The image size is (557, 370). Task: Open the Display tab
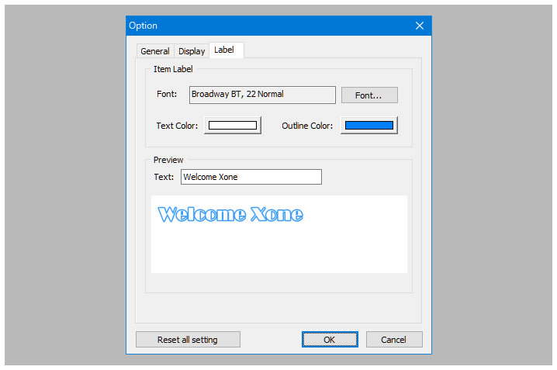pos(192,51)
